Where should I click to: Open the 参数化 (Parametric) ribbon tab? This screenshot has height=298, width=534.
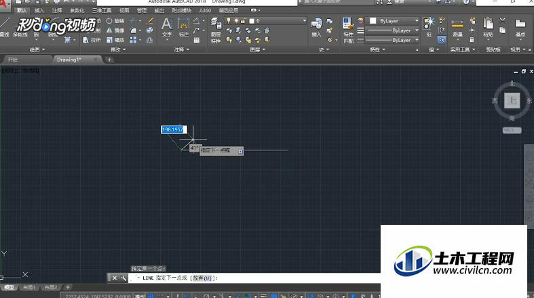[x=77, y=11]
